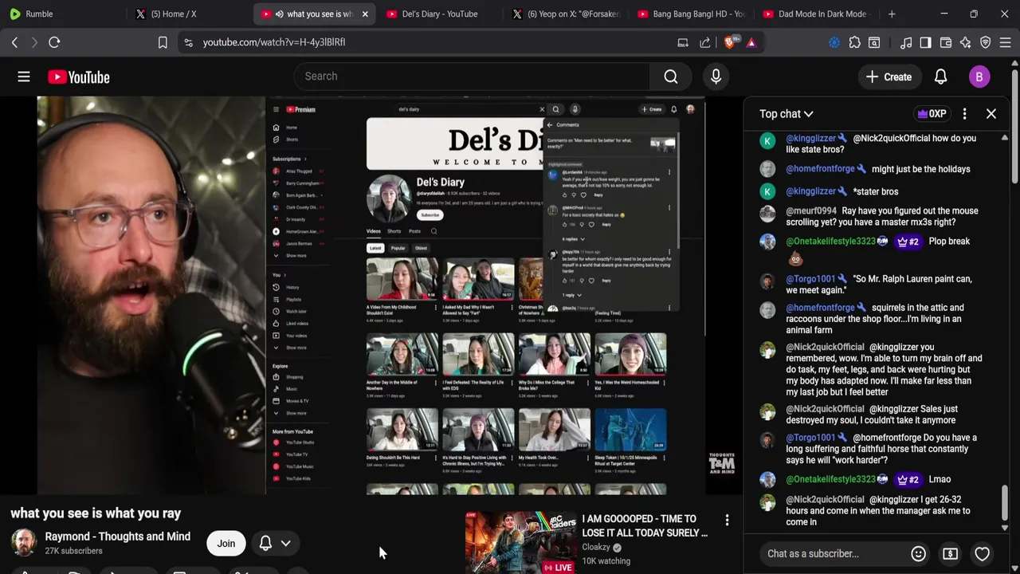
Task: Reload the page
Action: tap(54, 42)
